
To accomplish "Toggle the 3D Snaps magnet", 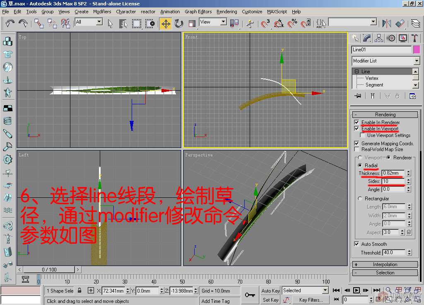I will click(x=265, y=24).
